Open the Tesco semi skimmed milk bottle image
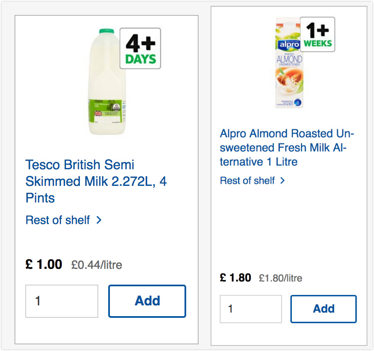 (107, 82)
